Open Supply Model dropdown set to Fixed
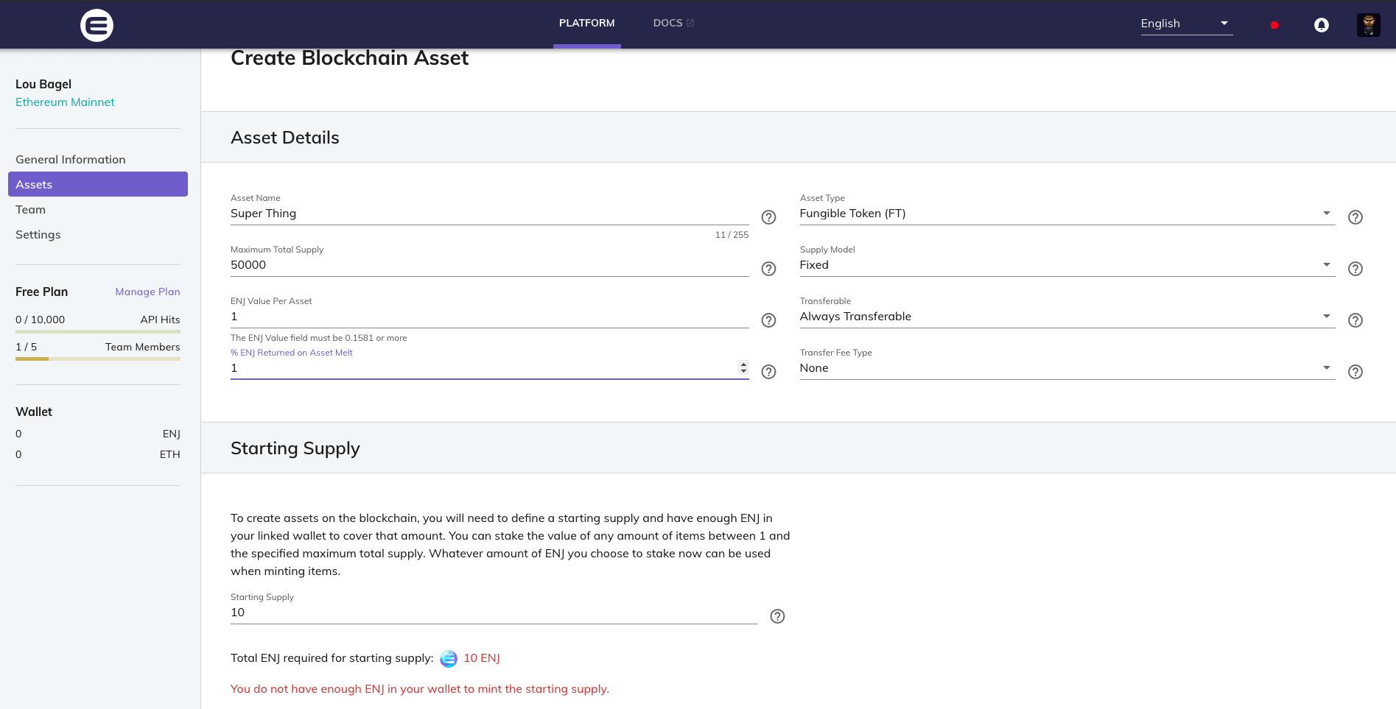The image size is (1396, 709). (1067, 265)
